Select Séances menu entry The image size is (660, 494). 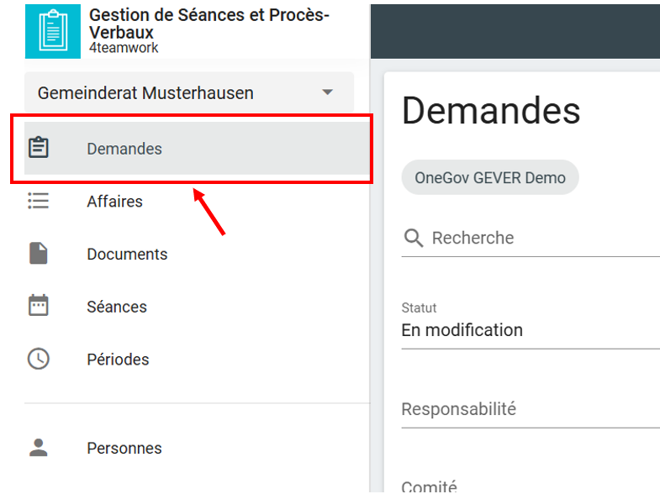(x=117, y=307)
